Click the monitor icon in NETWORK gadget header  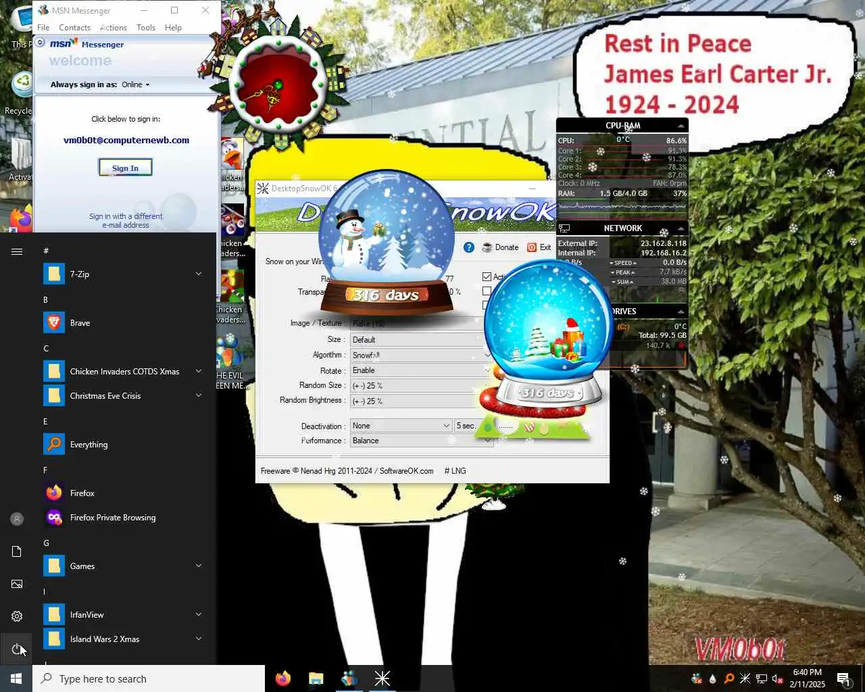564,228
